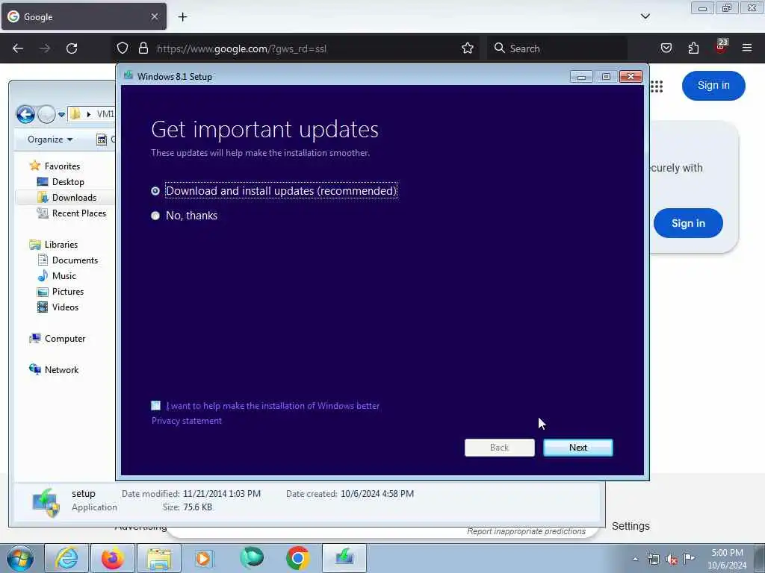
Task: Open the Google apps grid icon
Action: pos(657,87)
